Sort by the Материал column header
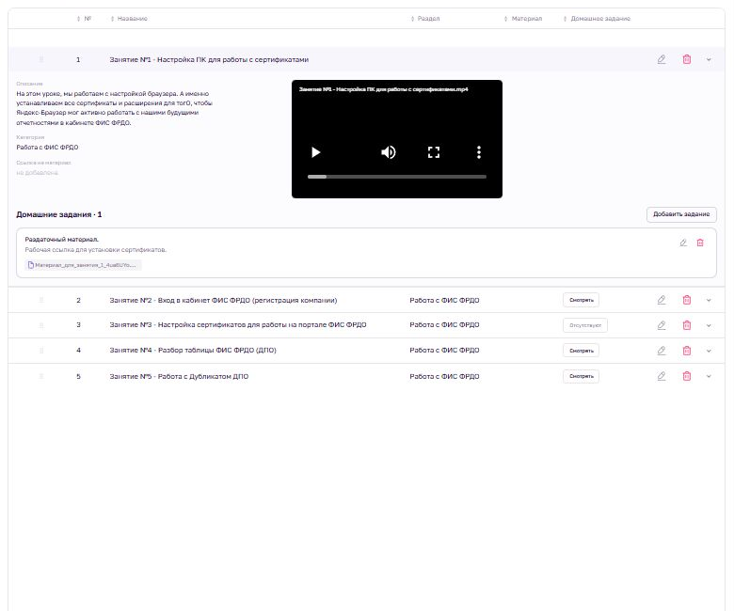Image resolution: width=734 pixels, height=611 pixels. [x=523, y=19]
